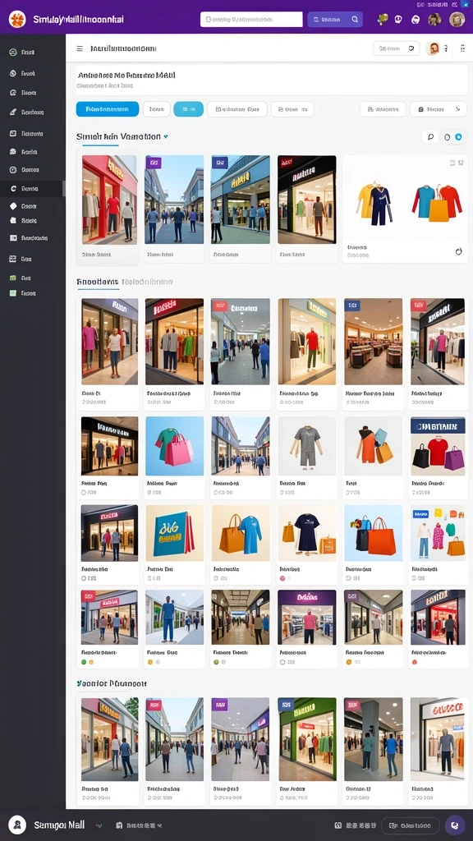Click the orange mall logo icon
Screen dimensions: 473x841
coord(17,20)
